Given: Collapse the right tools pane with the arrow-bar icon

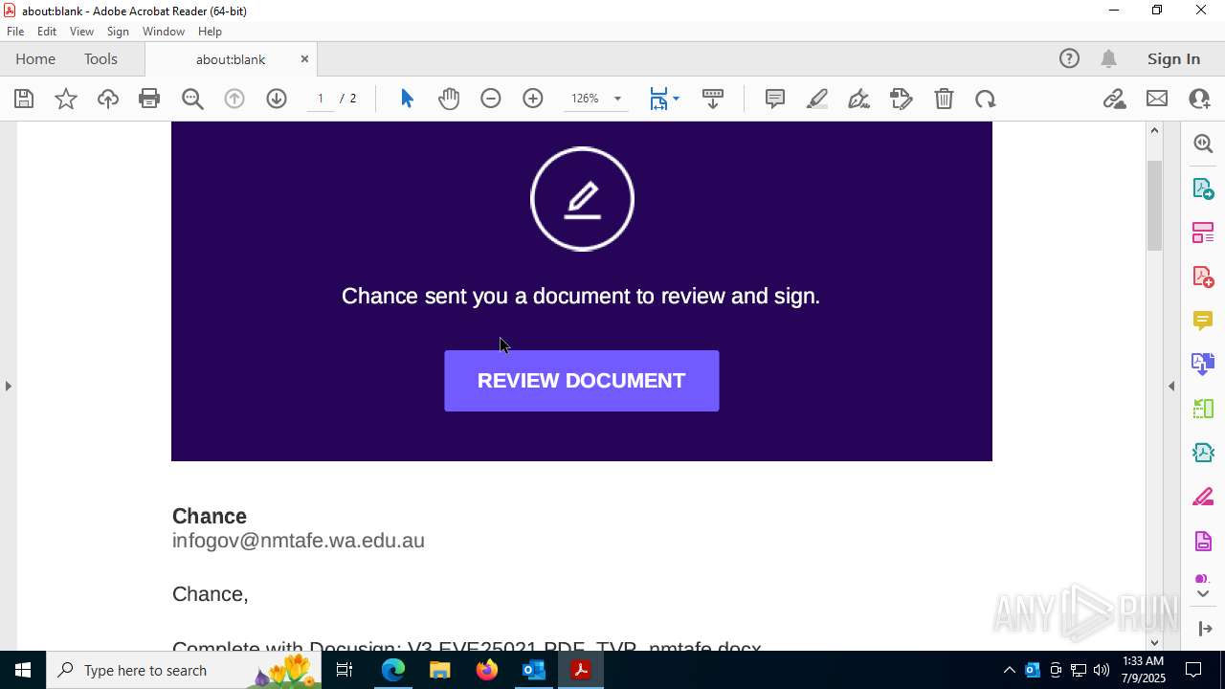Looking at the screenshot, I should tap(1204, 629).
